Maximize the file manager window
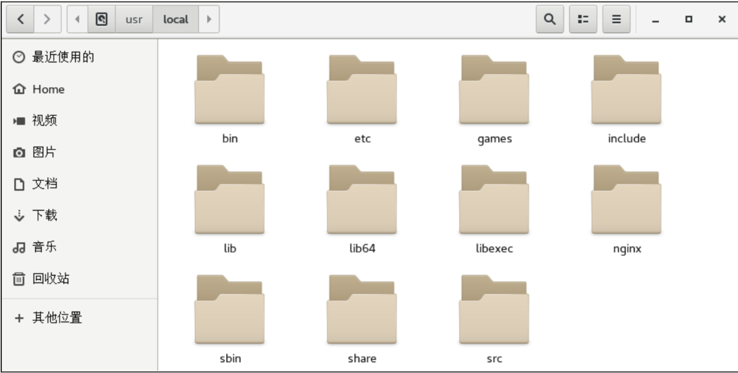Screen dimensions: 738x373 [x=689, y=19]
